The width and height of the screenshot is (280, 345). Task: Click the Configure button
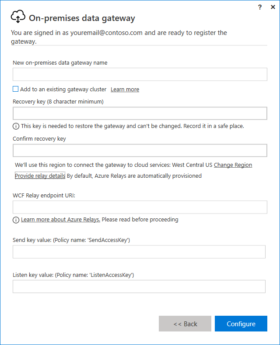(241, 324)
